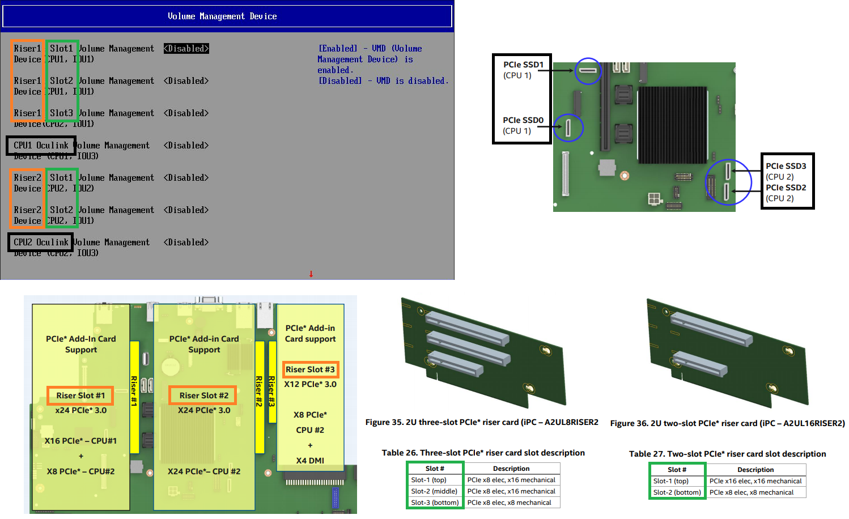The image size is (849, 519).
Task: Click the Volume Management Device title bar
Action: tap(227, 16)
